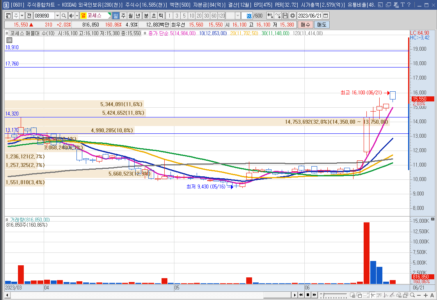Toggle the 월 (monthly) period button
This screenshot has width=437, height=300.
[x=131, y=16]
